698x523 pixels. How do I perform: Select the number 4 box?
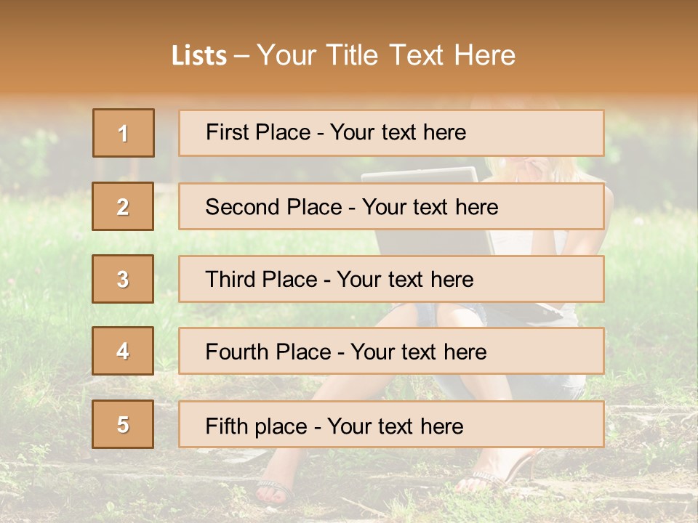click(123, 351)
